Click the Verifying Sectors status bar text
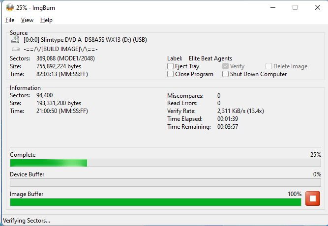328x226 pixels. point(27,221)
